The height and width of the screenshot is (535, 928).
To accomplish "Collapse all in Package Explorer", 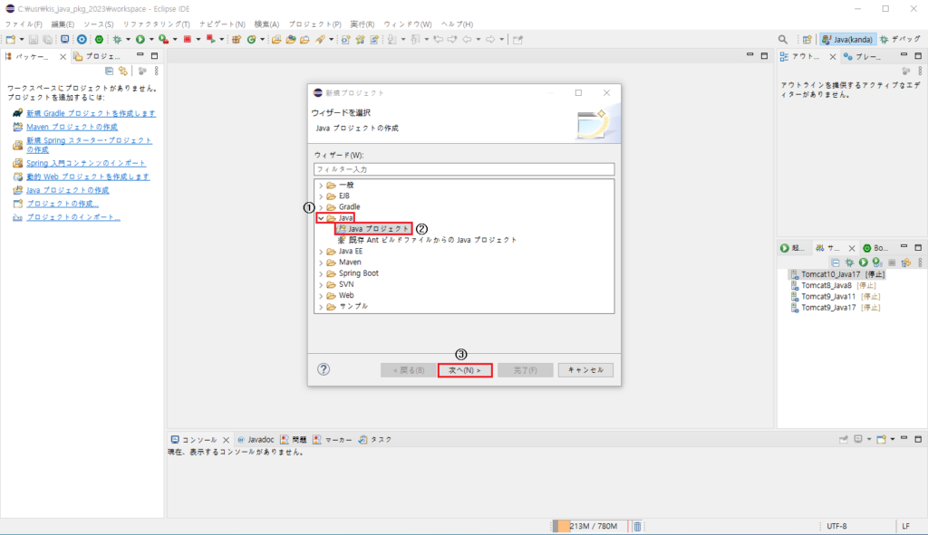I will point(109,71).
